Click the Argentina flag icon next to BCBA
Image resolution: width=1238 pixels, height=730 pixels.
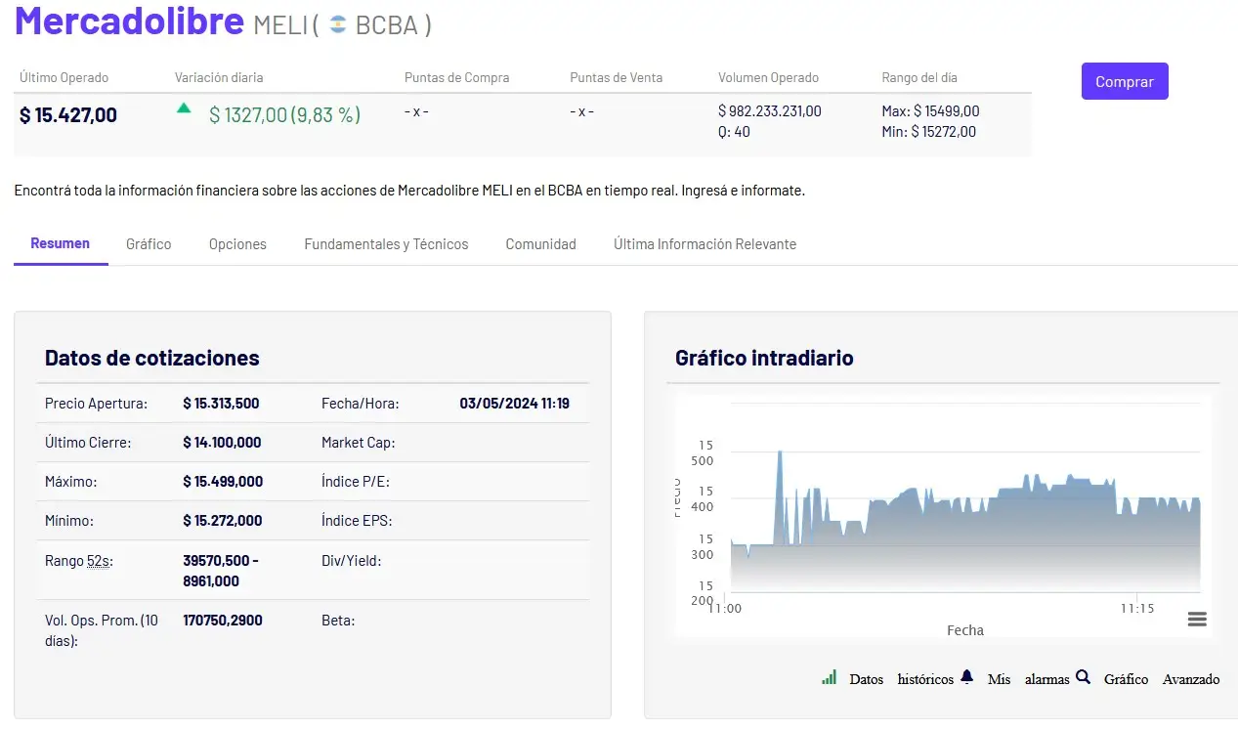(338, 24)
